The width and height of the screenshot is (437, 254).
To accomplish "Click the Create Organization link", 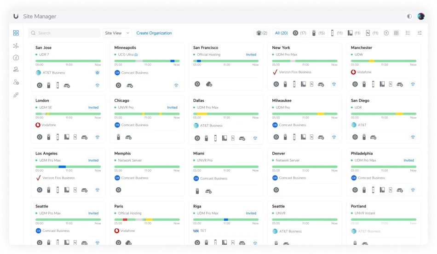I will [154, 33].
